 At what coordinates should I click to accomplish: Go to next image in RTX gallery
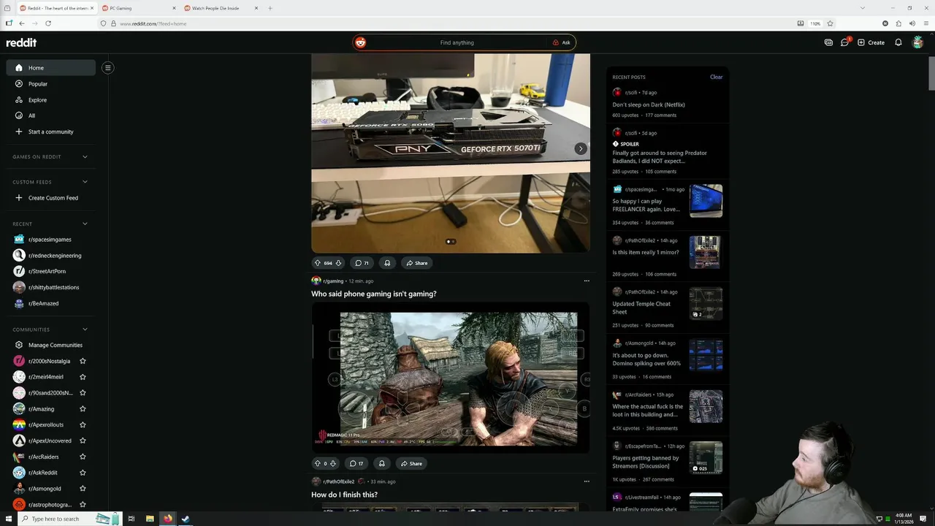point(581,148)
